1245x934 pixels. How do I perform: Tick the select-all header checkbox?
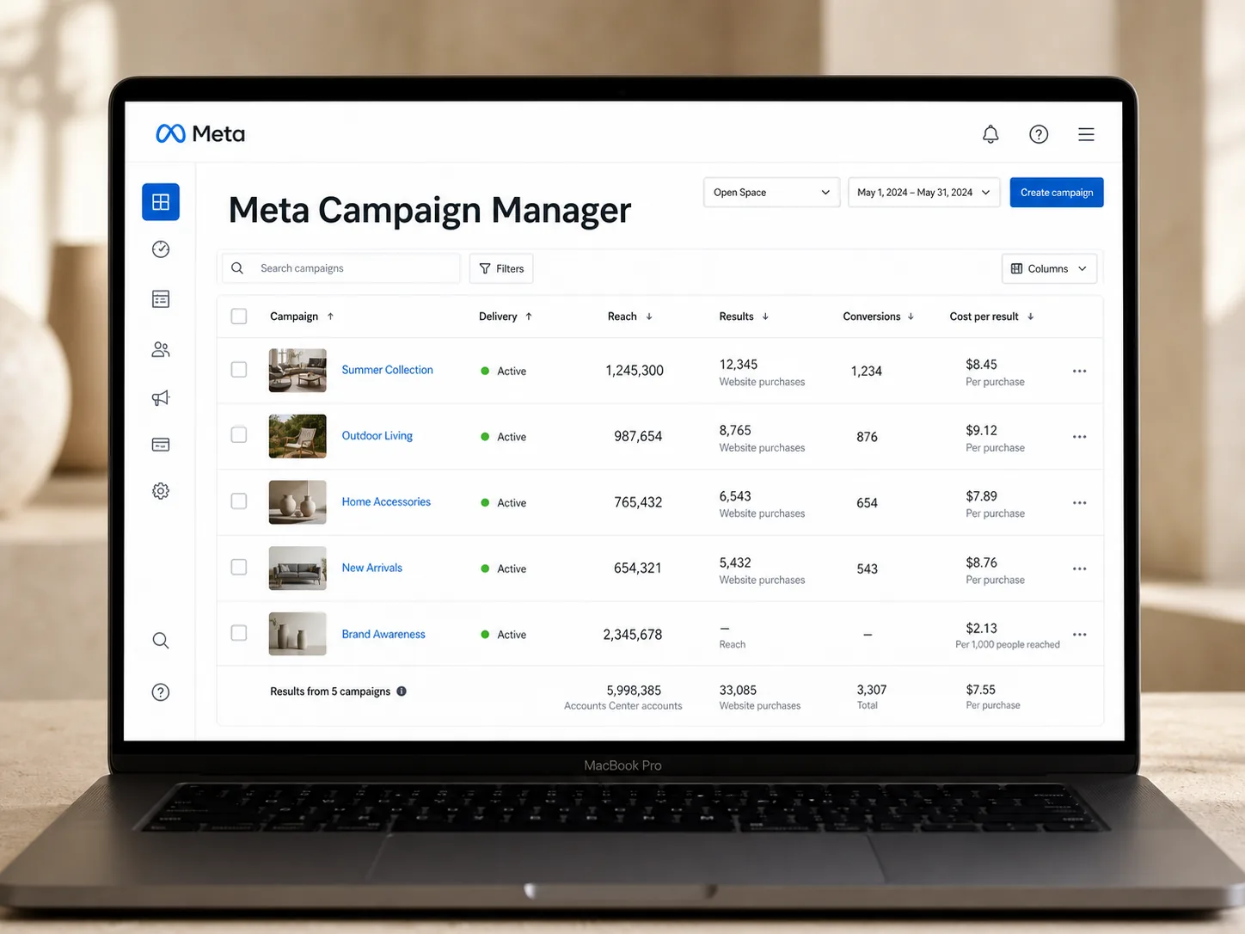tap(239, 316)
